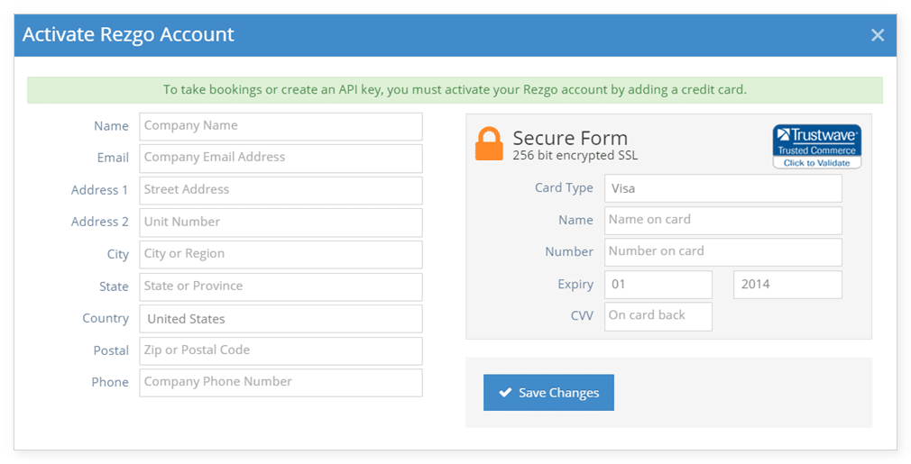The image size is (911, 464).
Task: Open the Card Type dropdown showing Visa
Action: (x=722, y=188)
